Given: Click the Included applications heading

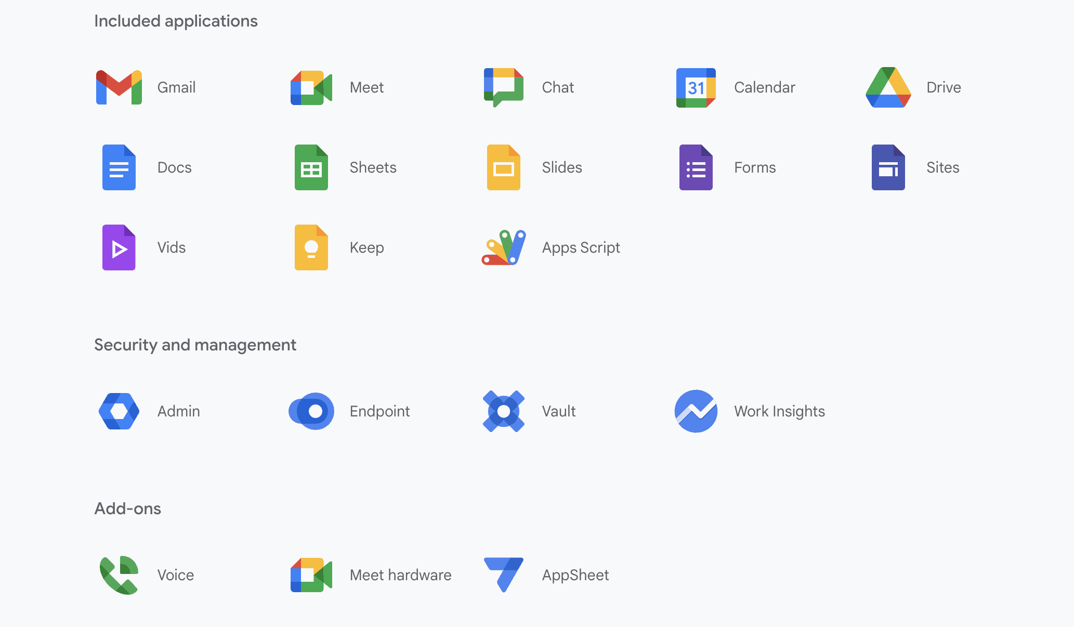Looking at the screenshot, I should tap(176, 21).
